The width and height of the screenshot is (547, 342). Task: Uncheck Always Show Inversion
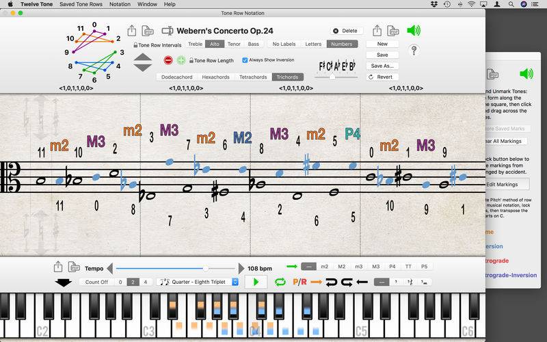coord(245,60)
